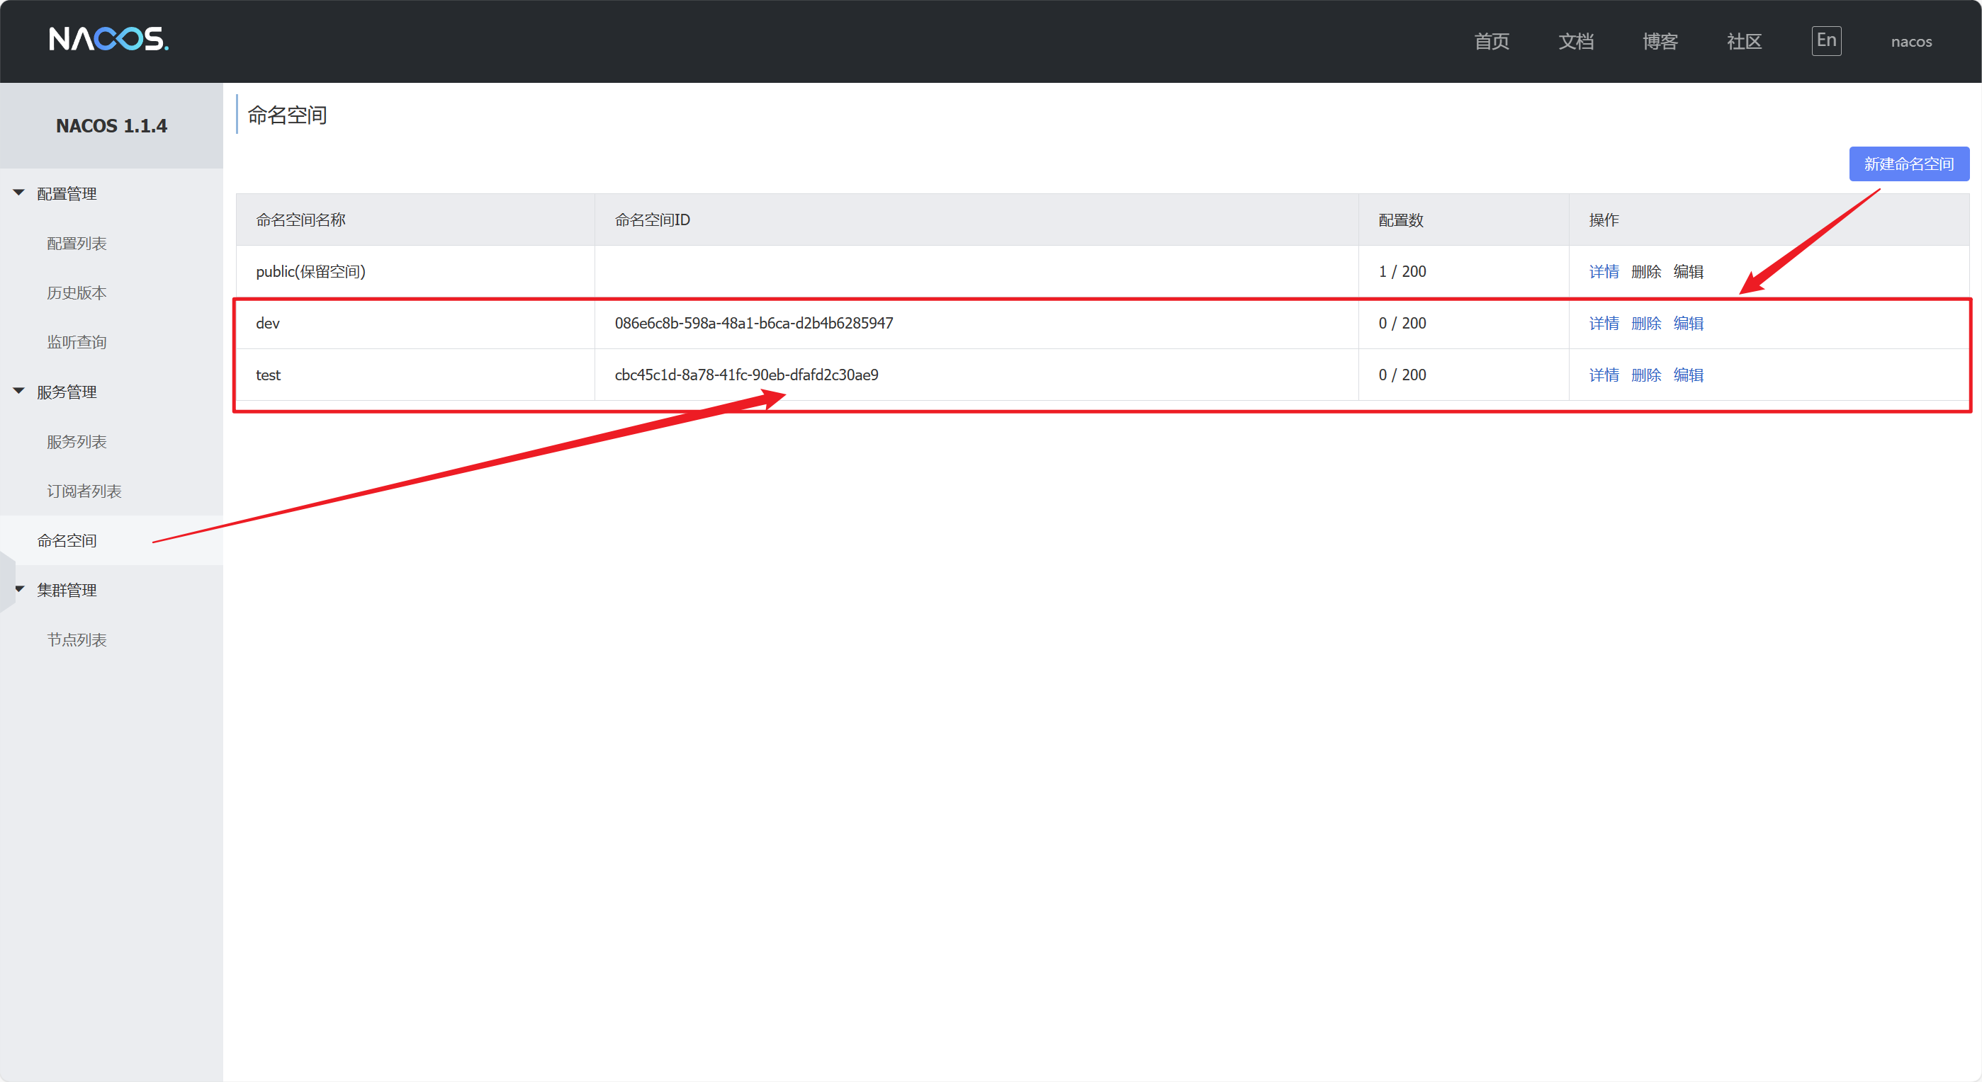Click the 新建命名空间 button
The image size is (1982, 1082).
[x=1909, y=164]
